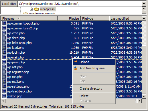The width and height of the screenshot is (148, 111).
Task: Select the wp-rss.php filename
Action: 15,77
